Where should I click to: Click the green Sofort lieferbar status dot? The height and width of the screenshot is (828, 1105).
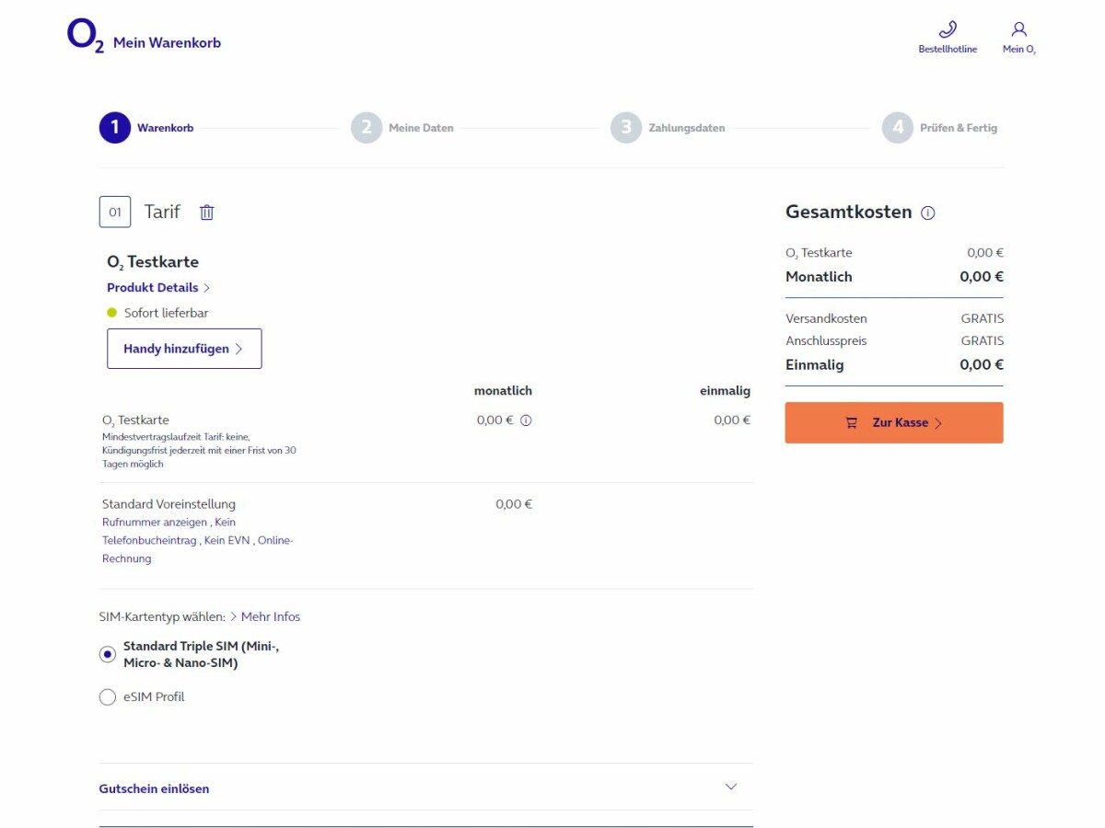click(112, 313)
